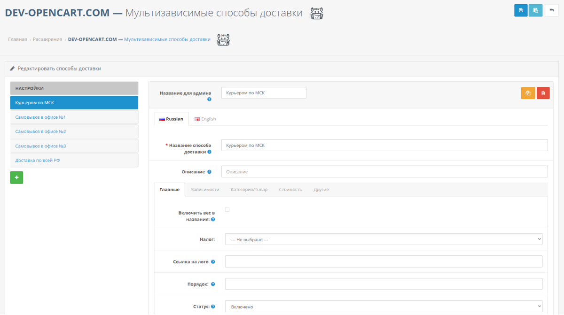This screenshot has height=315, width=564.
Task: Go to Главная breadcrumb link
Action: pyautogui.click(x=17, y=39)
